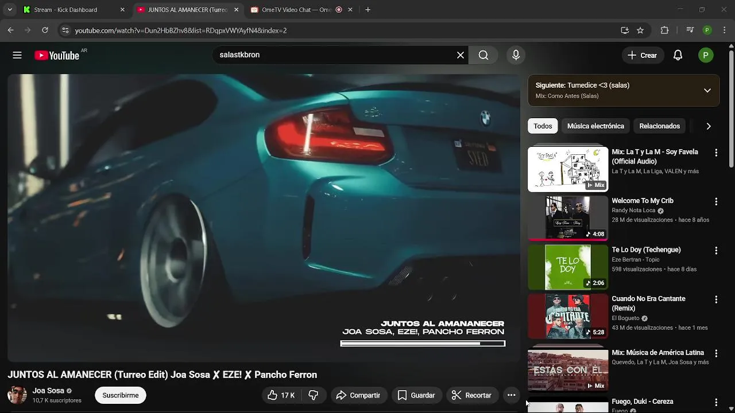This screenshot has height=413, width=735.
Task: Close the Kick Dashboard tab
Action: pos(122,10)
